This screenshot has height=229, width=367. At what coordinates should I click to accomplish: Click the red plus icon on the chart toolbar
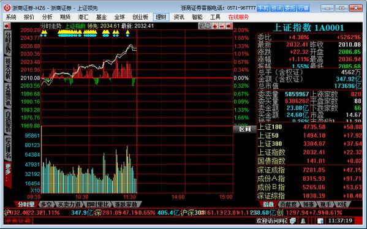(215, 26)
